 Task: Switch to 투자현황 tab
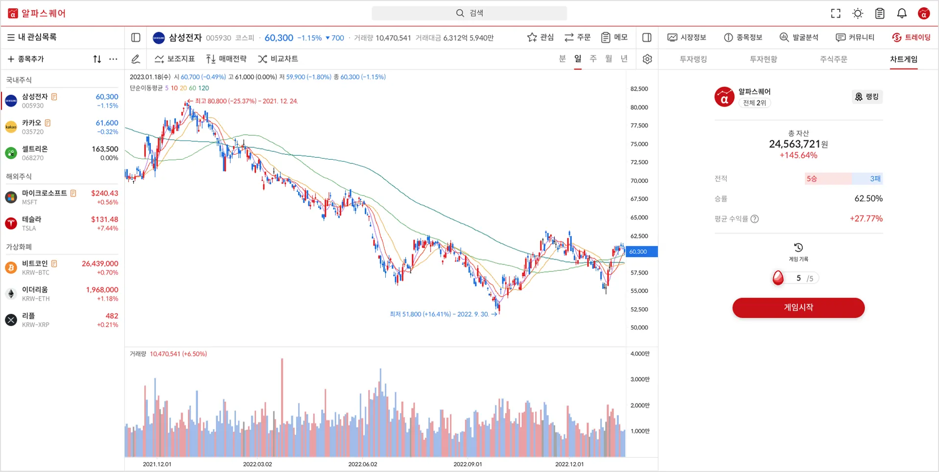(763, 59)
